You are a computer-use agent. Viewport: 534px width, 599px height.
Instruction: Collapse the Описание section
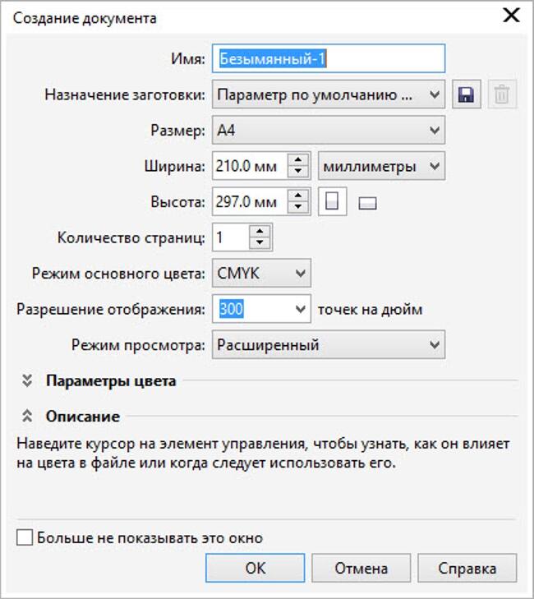tap(27, 417)
